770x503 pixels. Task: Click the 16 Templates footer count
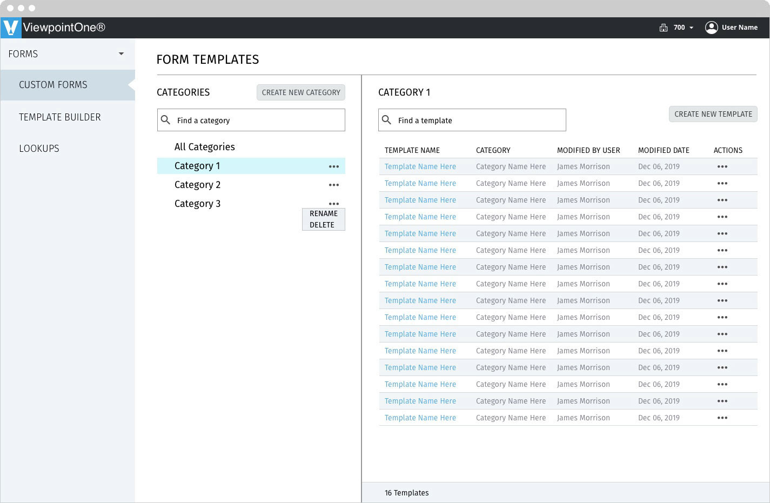406,493
